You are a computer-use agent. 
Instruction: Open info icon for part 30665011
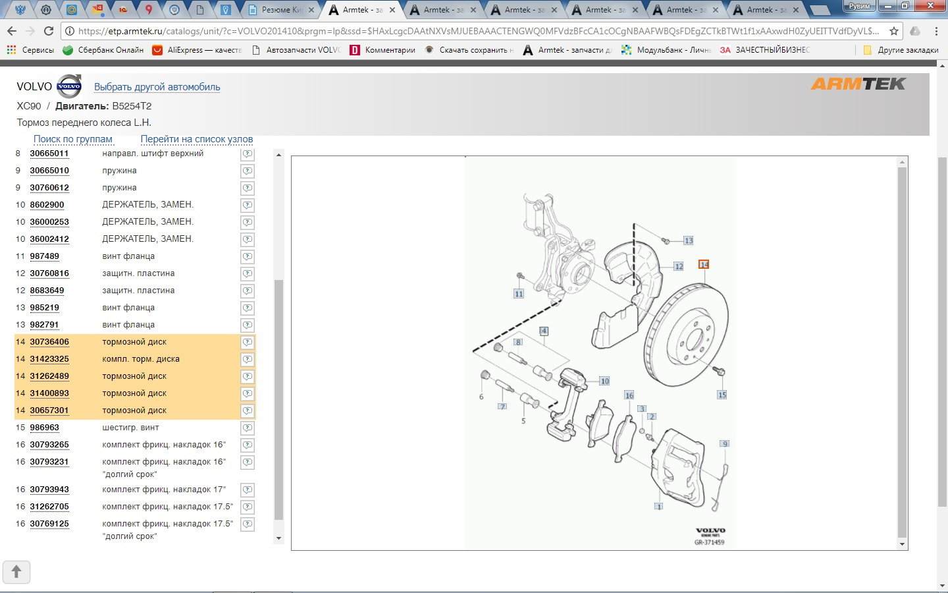[x=248, y=154]
